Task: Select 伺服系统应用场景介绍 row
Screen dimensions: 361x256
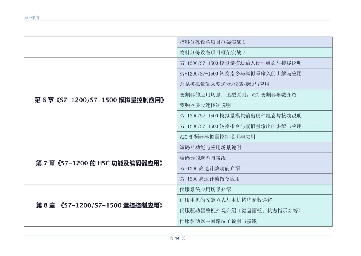Action: pos(255,190)
